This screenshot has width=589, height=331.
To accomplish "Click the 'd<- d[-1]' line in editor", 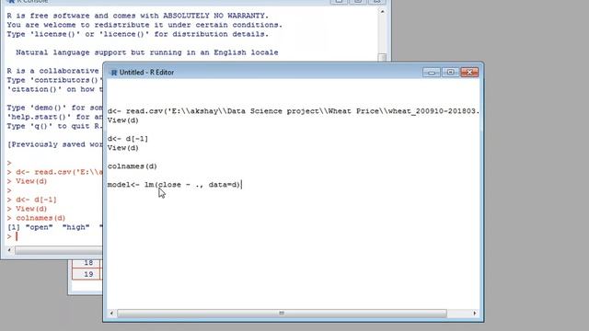I will pos(128,139).
